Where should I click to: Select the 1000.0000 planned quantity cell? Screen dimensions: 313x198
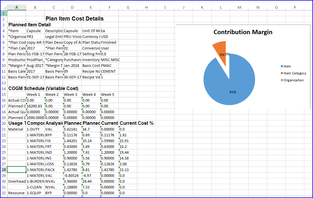(x=35, y=118)
